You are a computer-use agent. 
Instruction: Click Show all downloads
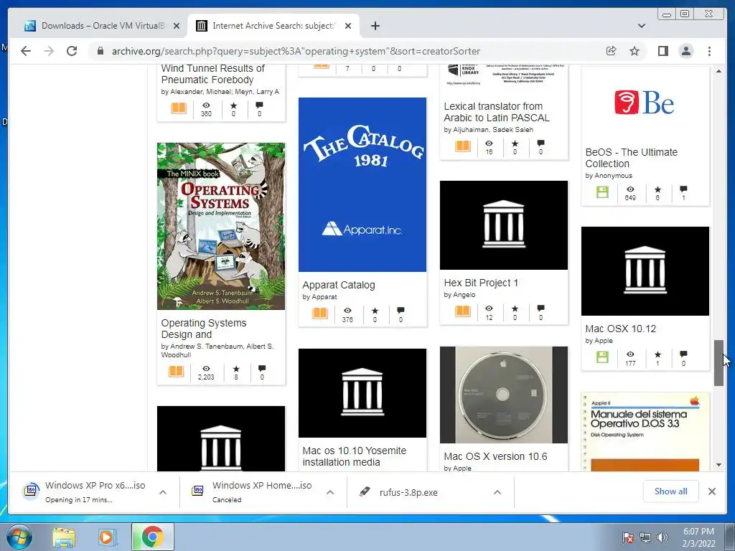[x=671, y=491]
